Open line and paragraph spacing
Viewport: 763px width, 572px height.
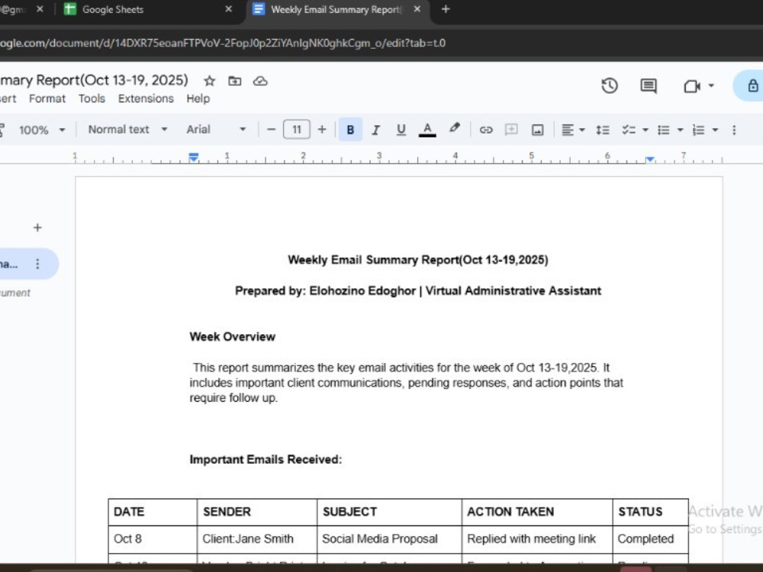tap(603, 130)
